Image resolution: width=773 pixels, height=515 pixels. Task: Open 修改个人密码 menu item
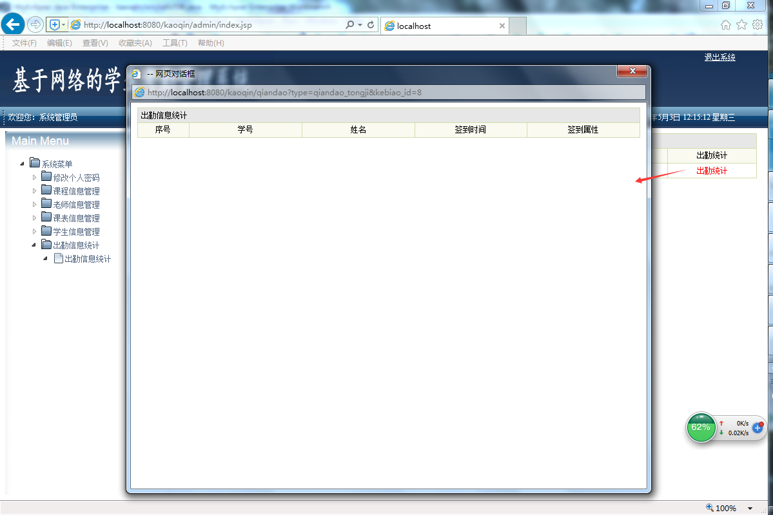point(77,178)
